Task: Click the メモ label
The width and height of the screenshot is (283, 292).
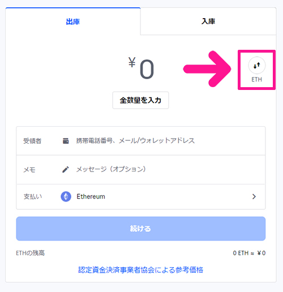Action: pos(29,170)
